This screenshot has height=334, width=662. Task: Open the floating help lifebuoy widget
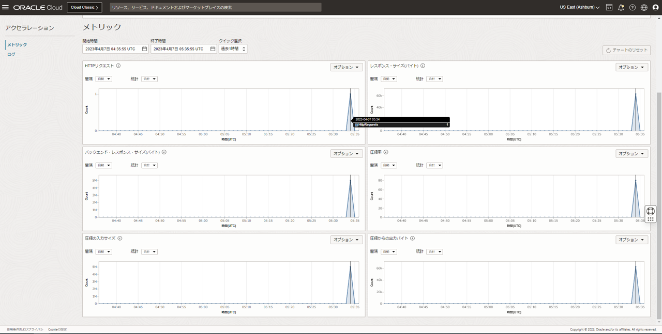[x=650, y=211]
